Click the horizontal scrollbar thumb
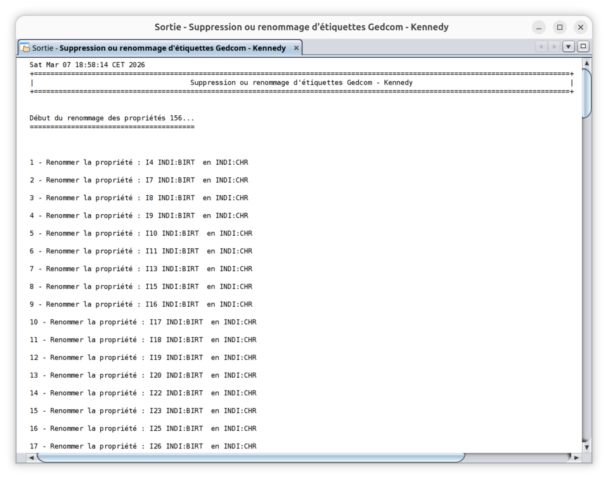 250,457
